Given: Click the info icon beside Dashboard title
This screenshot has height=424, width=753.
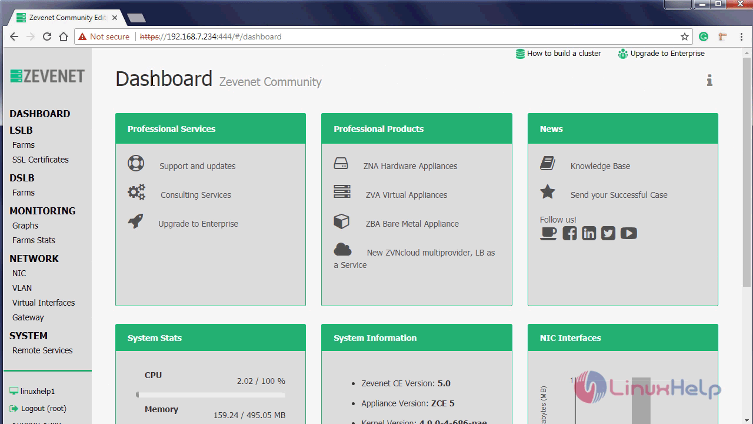Looking at the screenshot, I should [709, 80].
